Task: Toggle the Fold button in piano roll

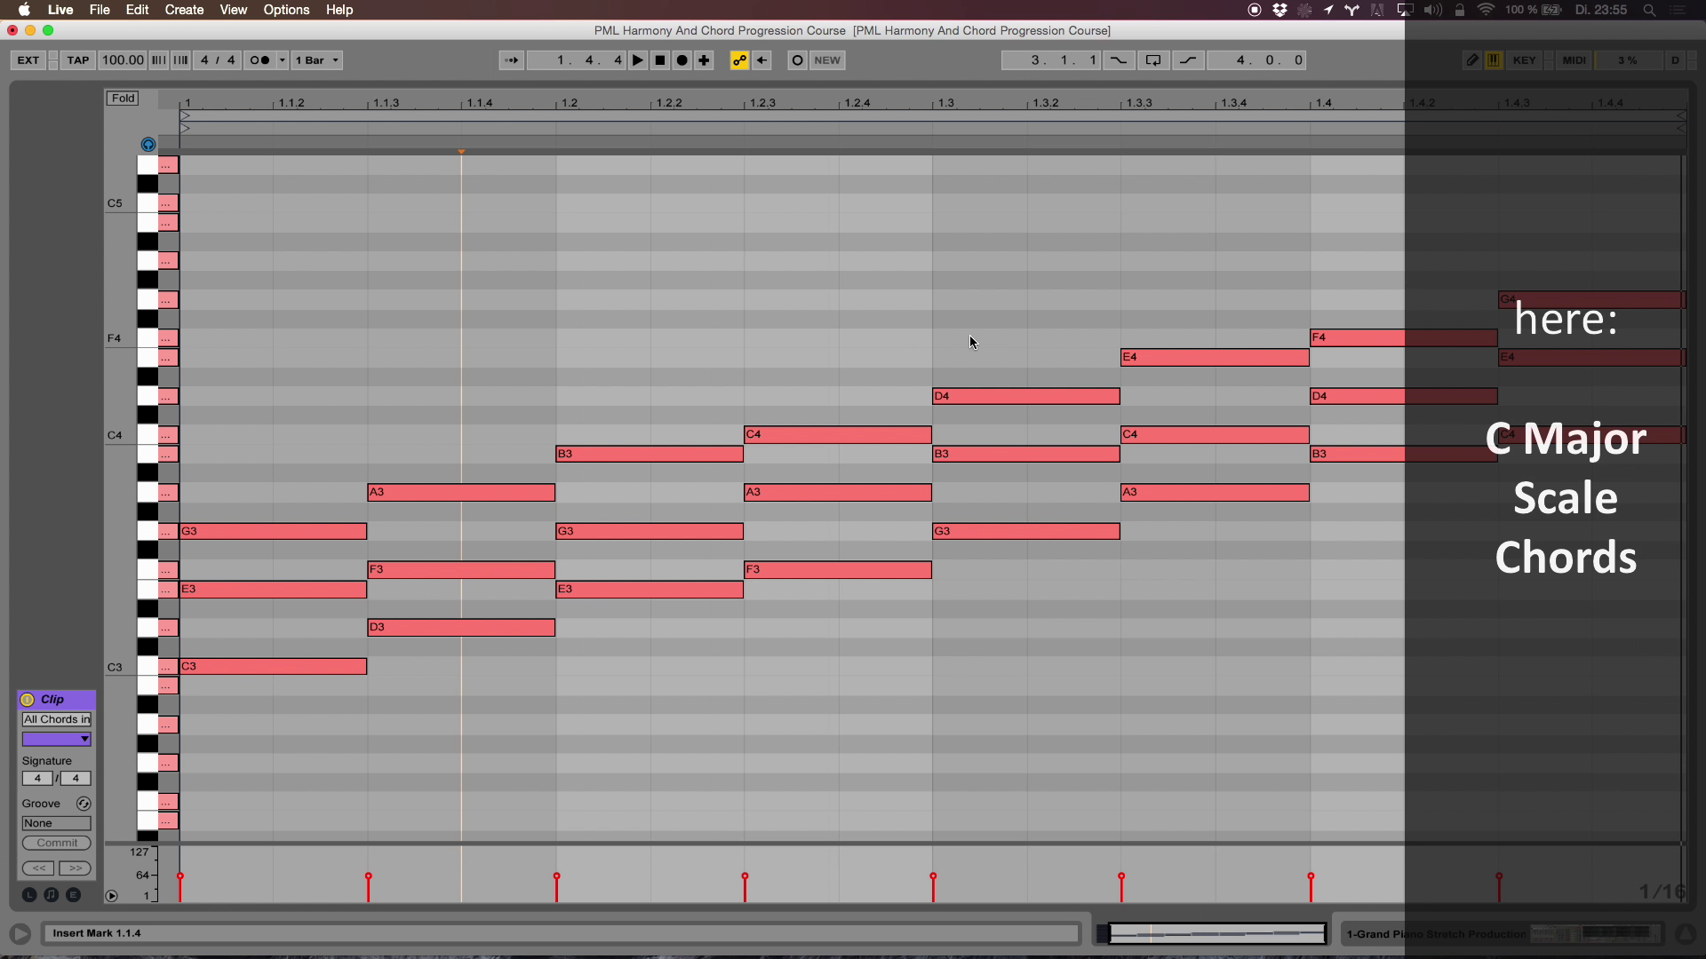Action: (x=123, y=98)
